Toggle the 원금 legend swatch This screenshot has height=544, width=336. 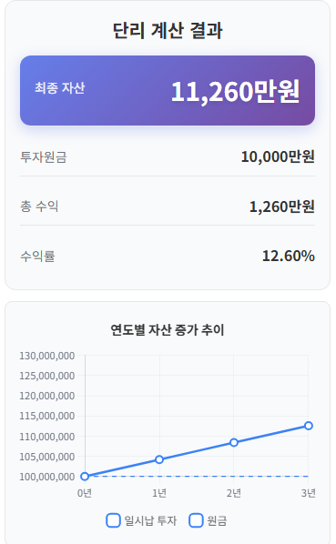click(196, 520)
